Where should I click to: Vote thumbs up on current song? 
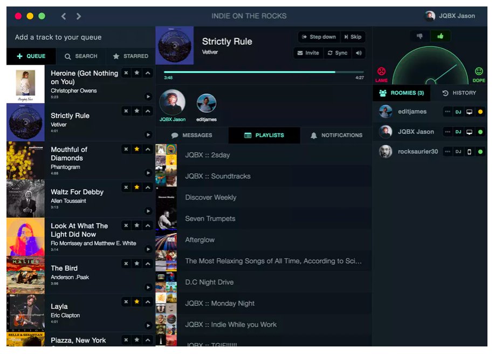tap(441, 36)
